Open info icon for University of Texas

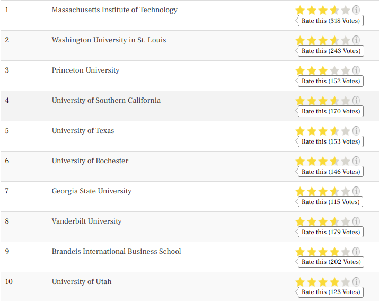[356, 131]
